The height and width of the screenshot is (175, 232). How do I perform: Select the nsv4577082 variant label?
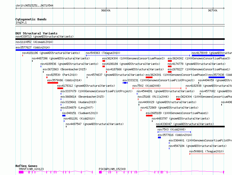[216, 91]
